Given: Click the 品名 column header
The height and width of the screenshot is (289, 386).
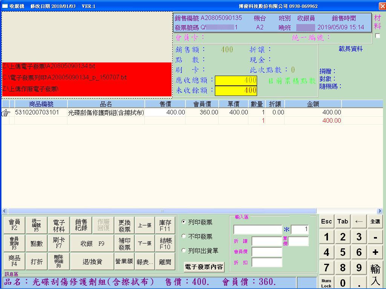Looking at the screenshot, I should click(106, 104).
